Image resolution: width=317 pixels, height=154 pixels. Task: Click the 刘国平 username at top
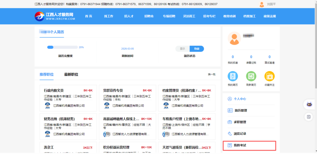tap(271, 4)
